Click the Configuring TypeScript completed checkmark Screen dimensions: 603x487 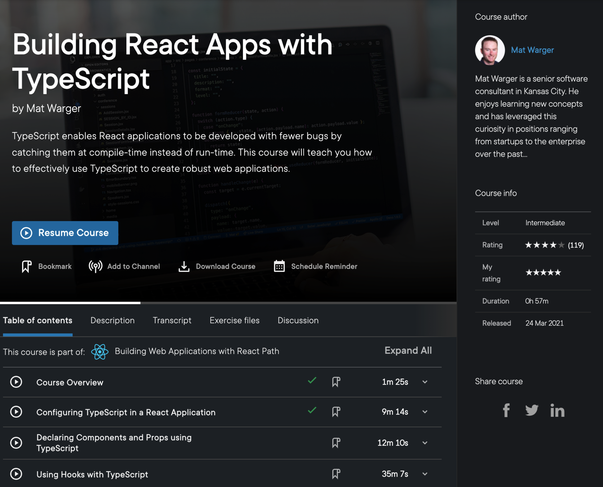(312, 410)
